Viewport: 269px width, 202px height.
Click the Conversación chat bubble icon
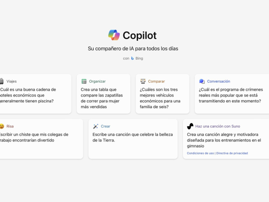click(202, 81)
